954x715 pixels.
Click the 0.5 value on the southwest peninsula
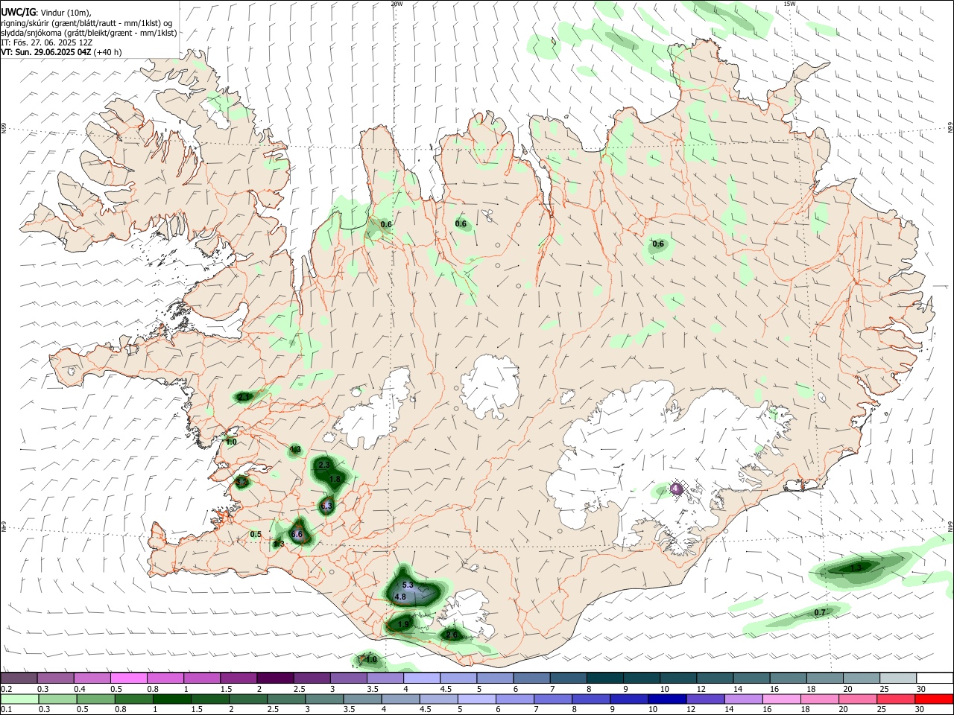tap(256, 534)
